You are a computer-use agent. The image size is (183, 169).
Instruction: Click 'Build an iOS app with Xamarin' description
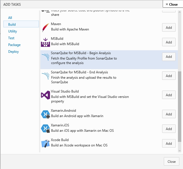[82, 131]
